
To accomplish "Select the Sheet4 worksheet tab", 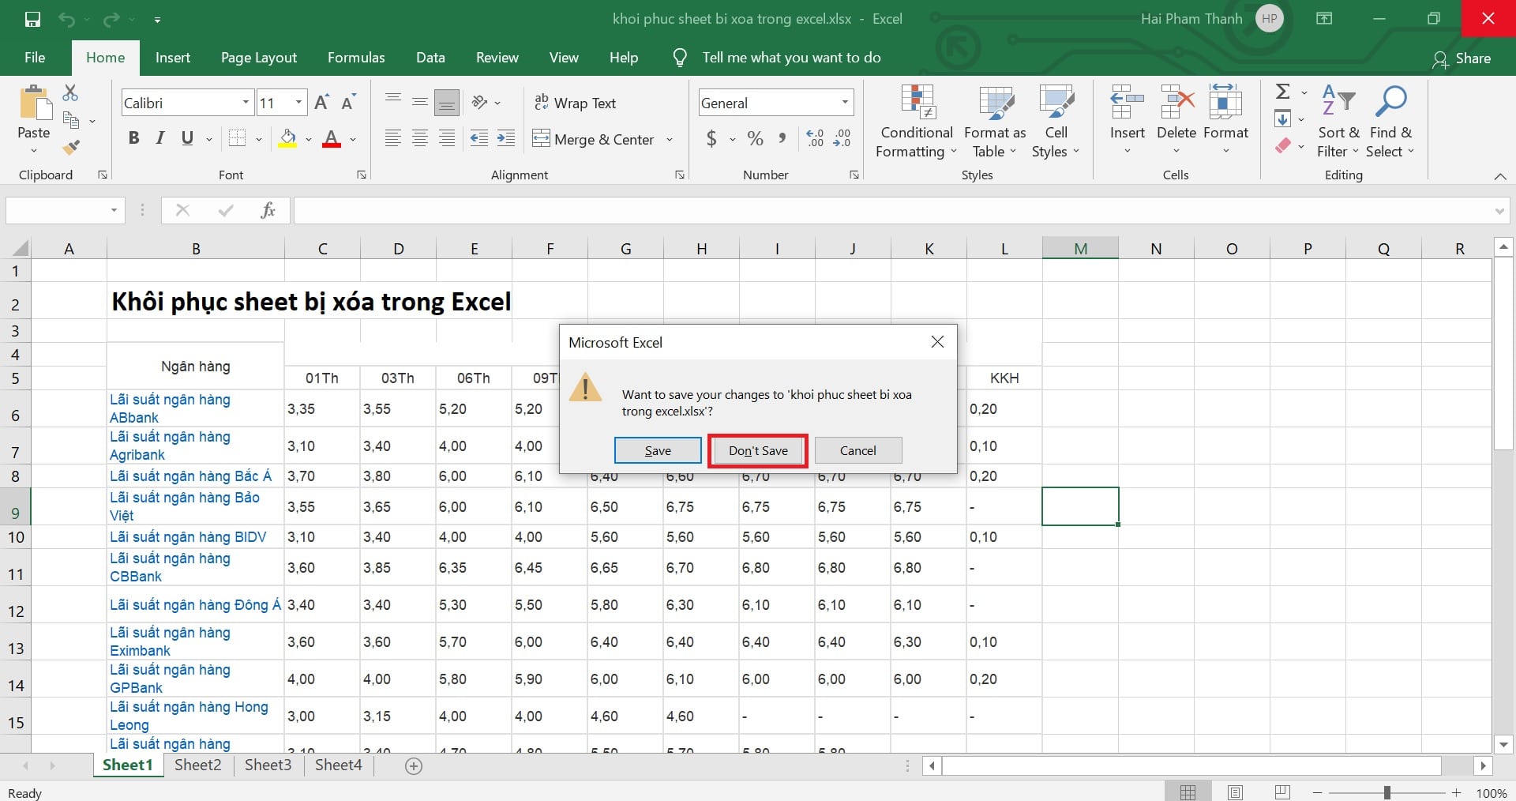I will [338, 765].
